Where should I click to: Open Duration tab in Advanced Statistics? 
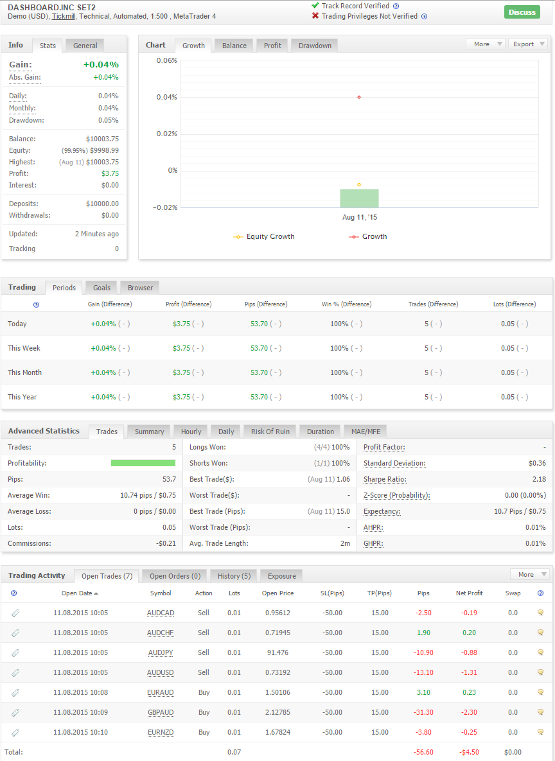[320, 432]
